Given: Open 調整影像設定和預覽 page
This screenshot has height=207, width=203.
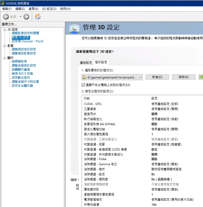Looking at the screenshot, I should [x=25, y=33].
